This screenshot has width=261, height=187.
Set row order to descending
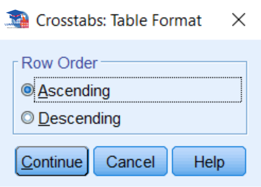pos(27,118)
